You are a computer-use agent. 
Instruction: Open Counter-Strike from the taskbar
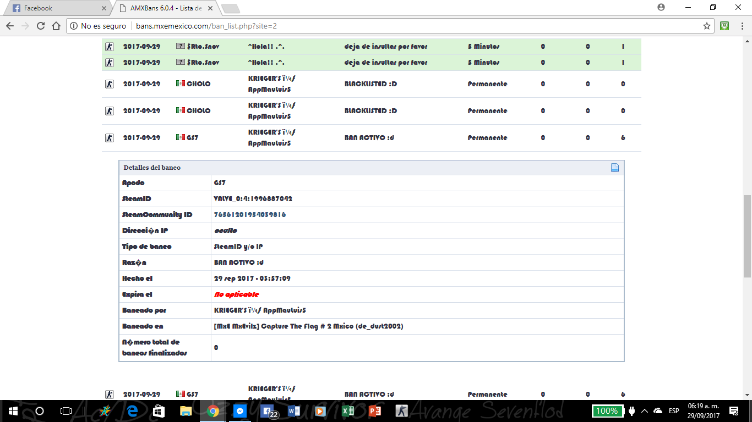coord(402,410)
